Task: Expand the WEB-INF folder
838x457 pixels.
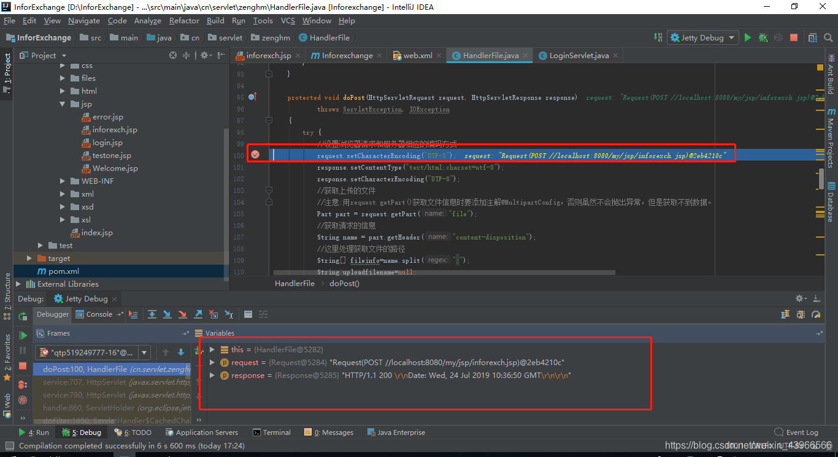Action: [x=63, y=181]
